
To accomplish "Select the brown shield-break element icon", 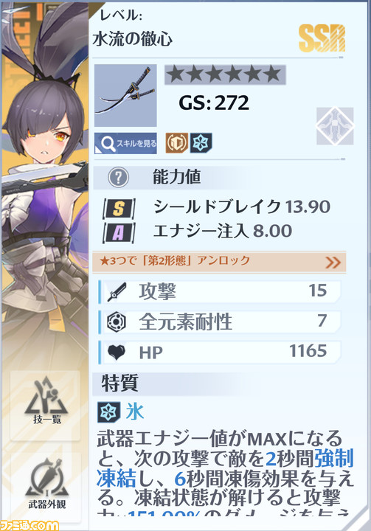I will pyautogui.click(x=176, y=142).
